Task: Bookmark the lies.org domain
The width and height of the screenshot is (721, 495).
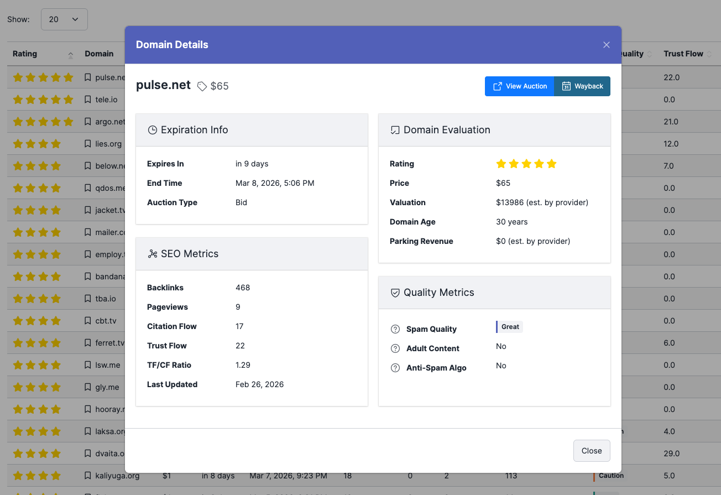Action: click(x=87, y=144)
